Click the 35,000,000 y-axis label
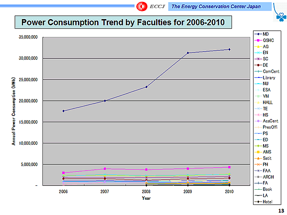The height and width of the screenshot is (215, 287). [27, 37]
